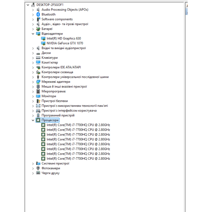Select Пристрої з використанням технології пам'яті

pyautogui.click(x=75, y=106)
